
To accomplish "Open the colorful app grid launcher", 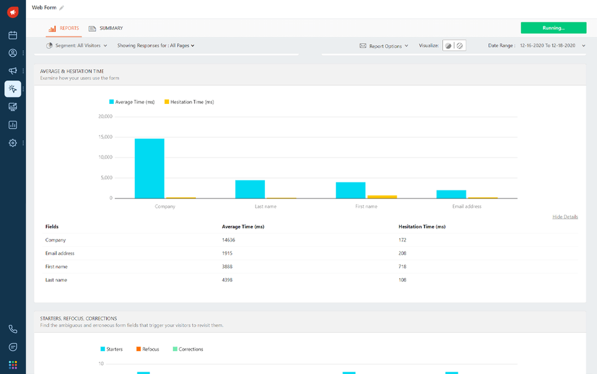I will point(12,365).
